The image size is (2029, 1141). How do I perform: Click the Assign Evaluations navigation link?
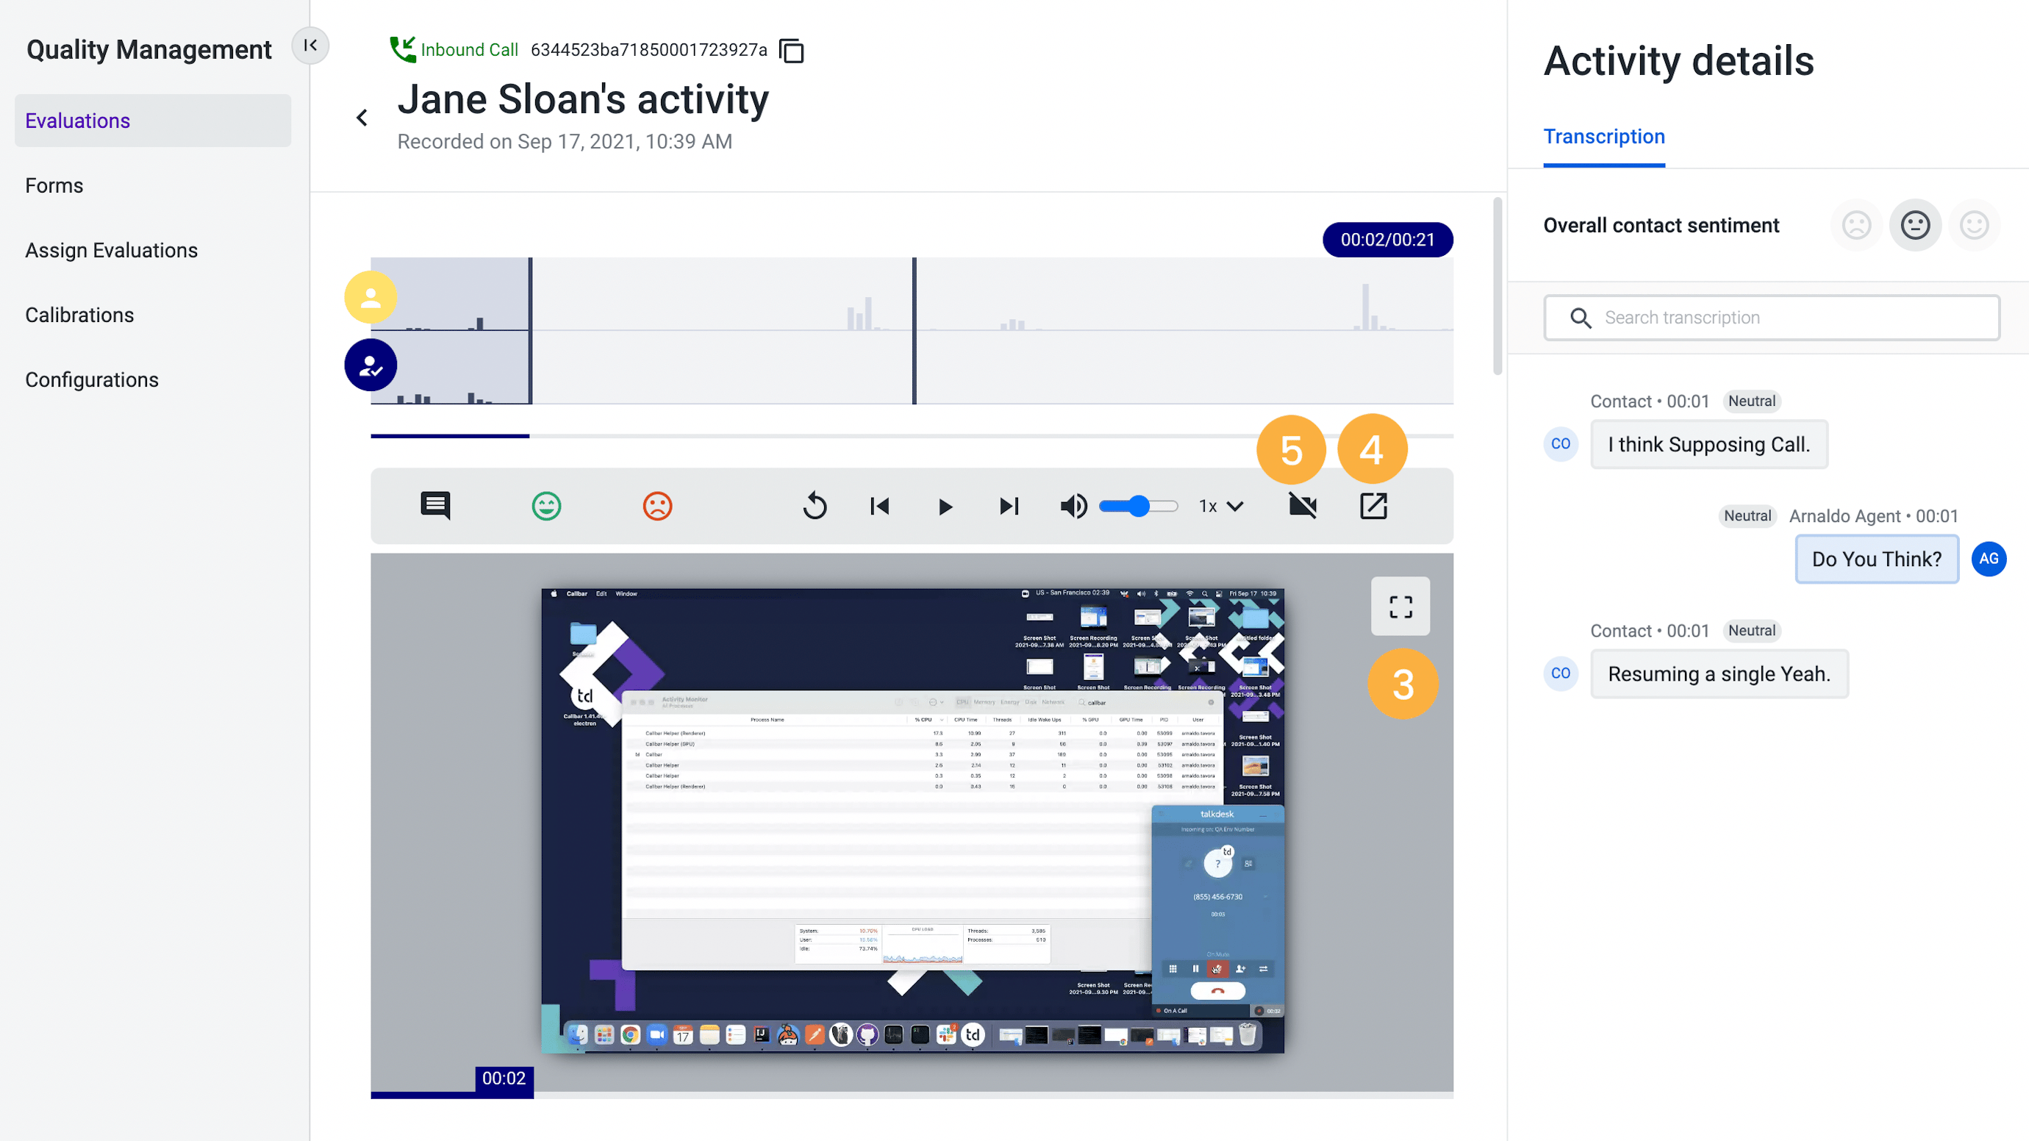(112, 249)
